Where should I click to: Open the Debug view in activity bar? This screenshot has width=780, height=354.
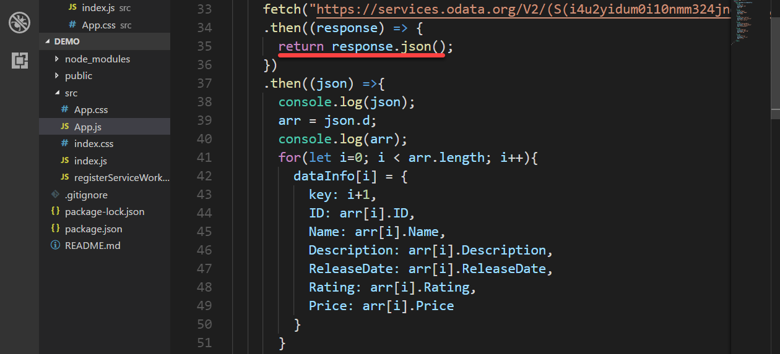[19, 23]
